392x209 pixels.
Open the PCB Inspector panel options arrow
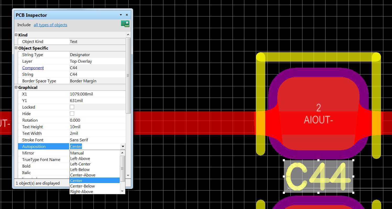point(121,15)
